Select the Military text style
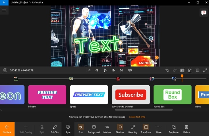The image size is (209, 136). click(47, 95)
